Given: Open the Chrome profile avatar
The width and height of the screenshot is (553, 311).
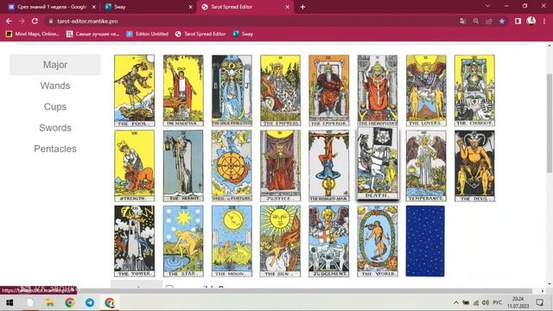Looking at the screenshot, I should 531,21.
